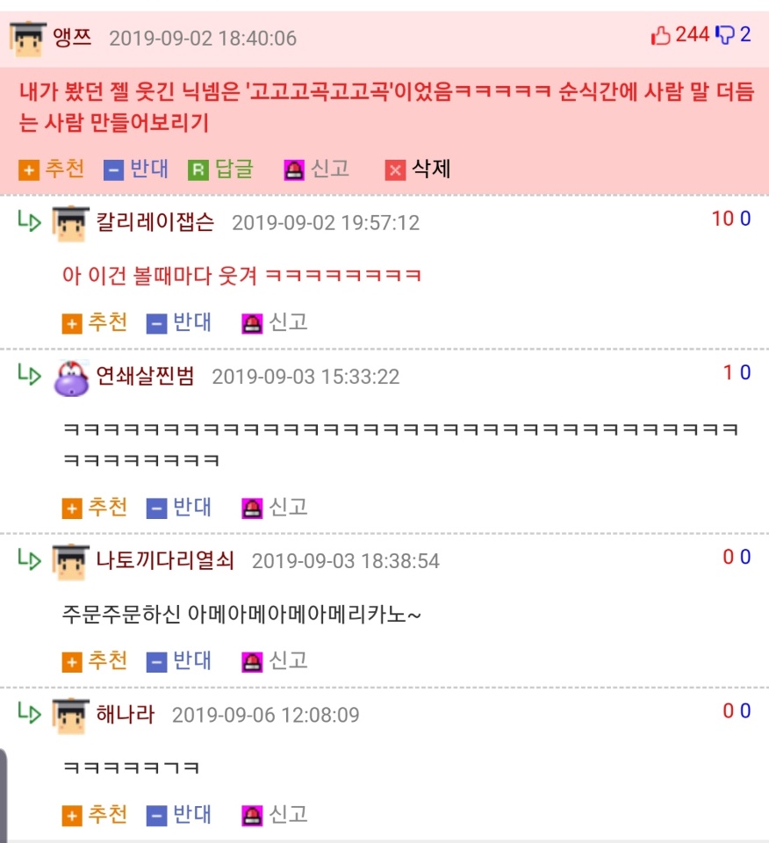769x843 pixels.
Task: Open 앵쯔's profile by nickname
Action: [72, 38]
